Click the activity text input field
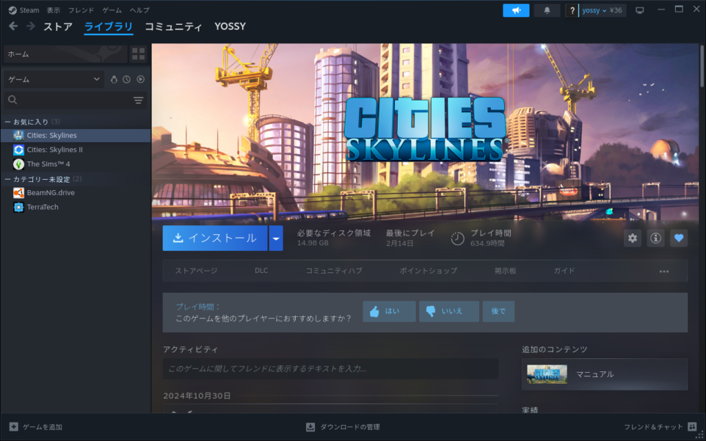 (330, 369)
